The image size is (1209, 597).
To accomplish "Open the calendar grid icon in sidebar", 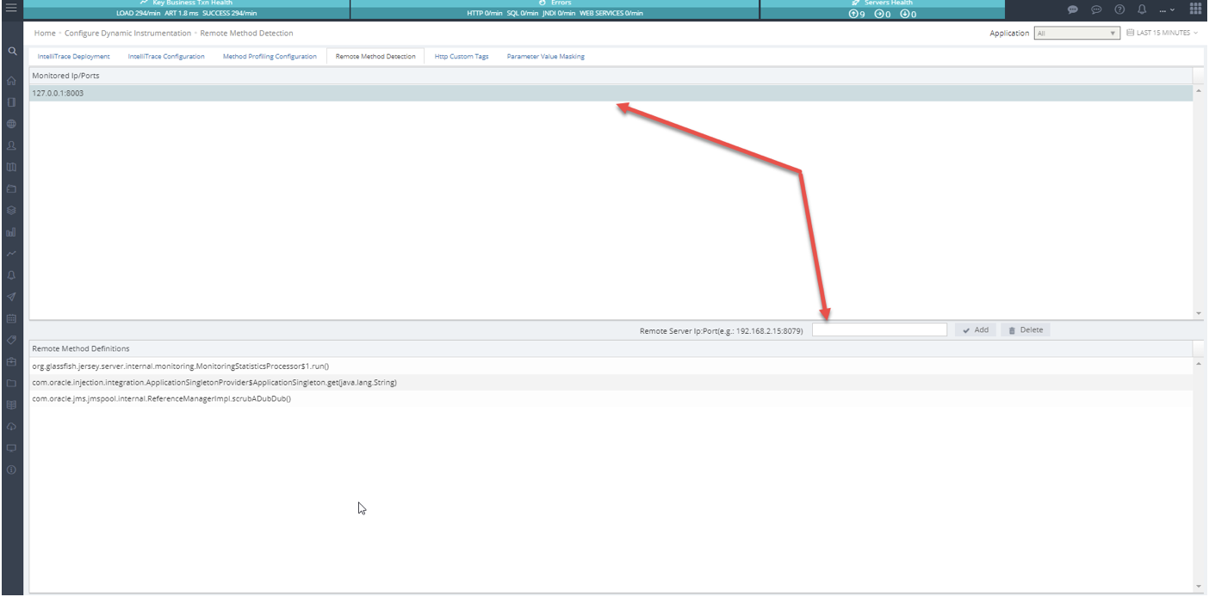I will coord(11,318).
